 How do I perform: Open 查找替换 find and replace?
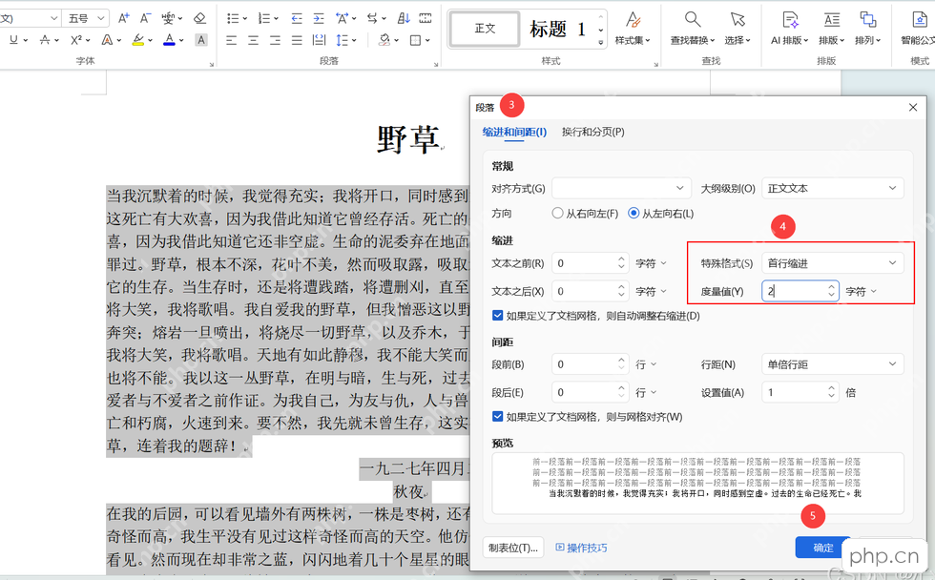[693, 28]
